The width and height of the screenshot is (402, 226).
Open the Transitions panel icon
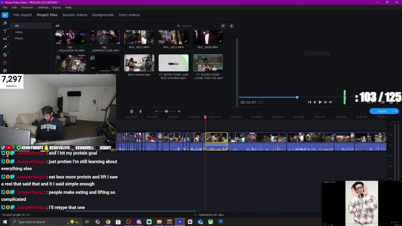click(x=5, y=39)
